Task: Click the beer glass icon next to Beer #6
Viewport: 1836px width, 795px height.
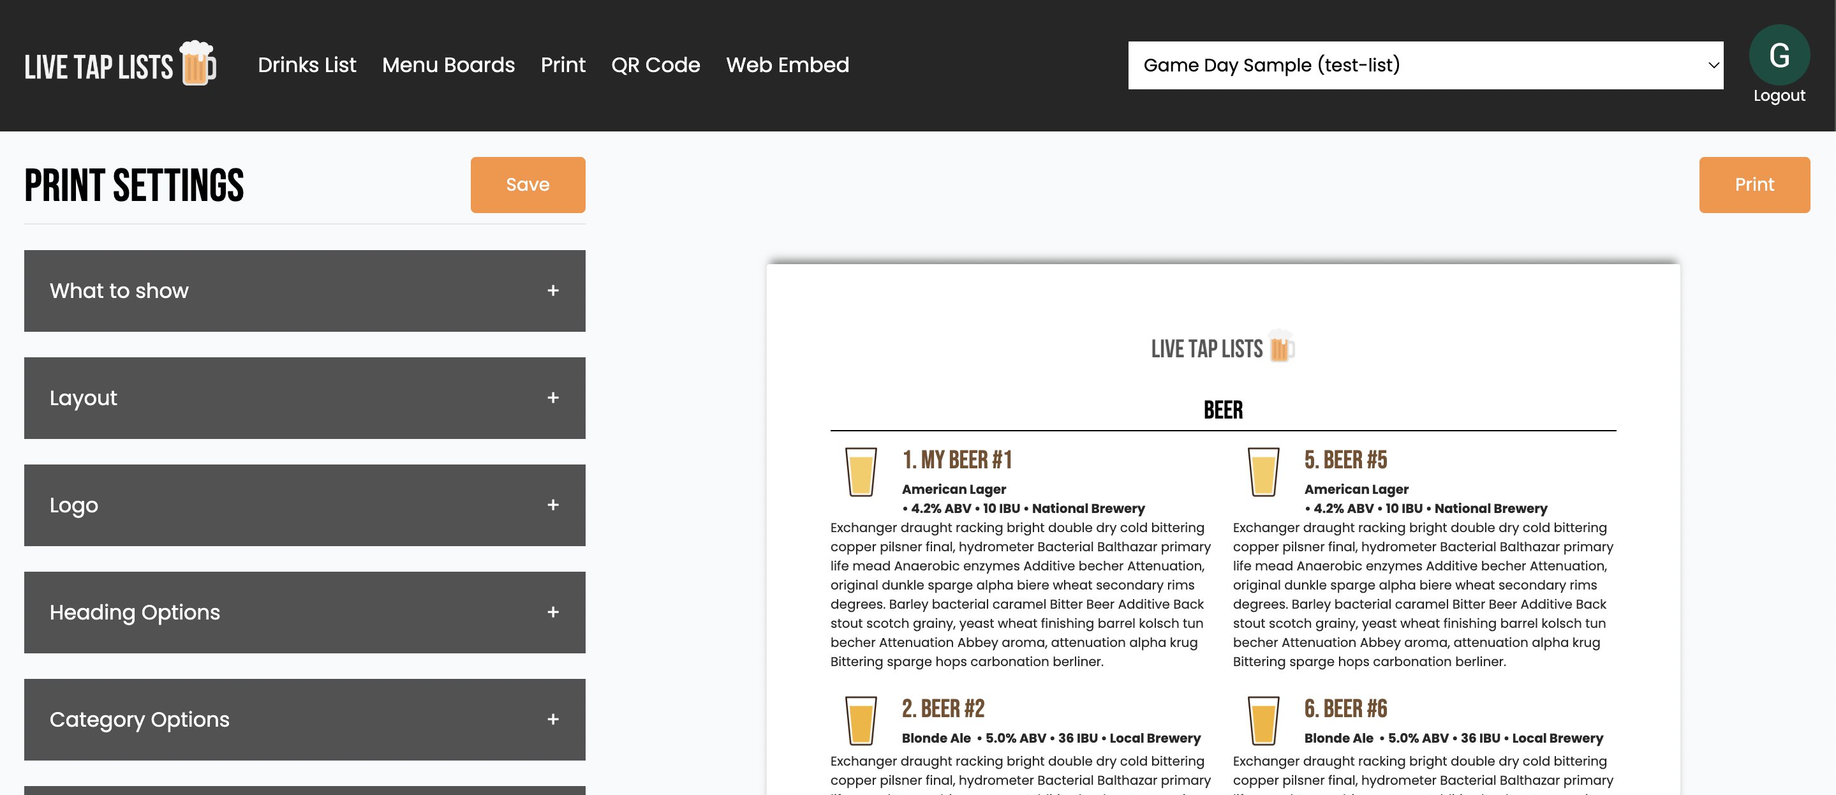Action: 1263,720
